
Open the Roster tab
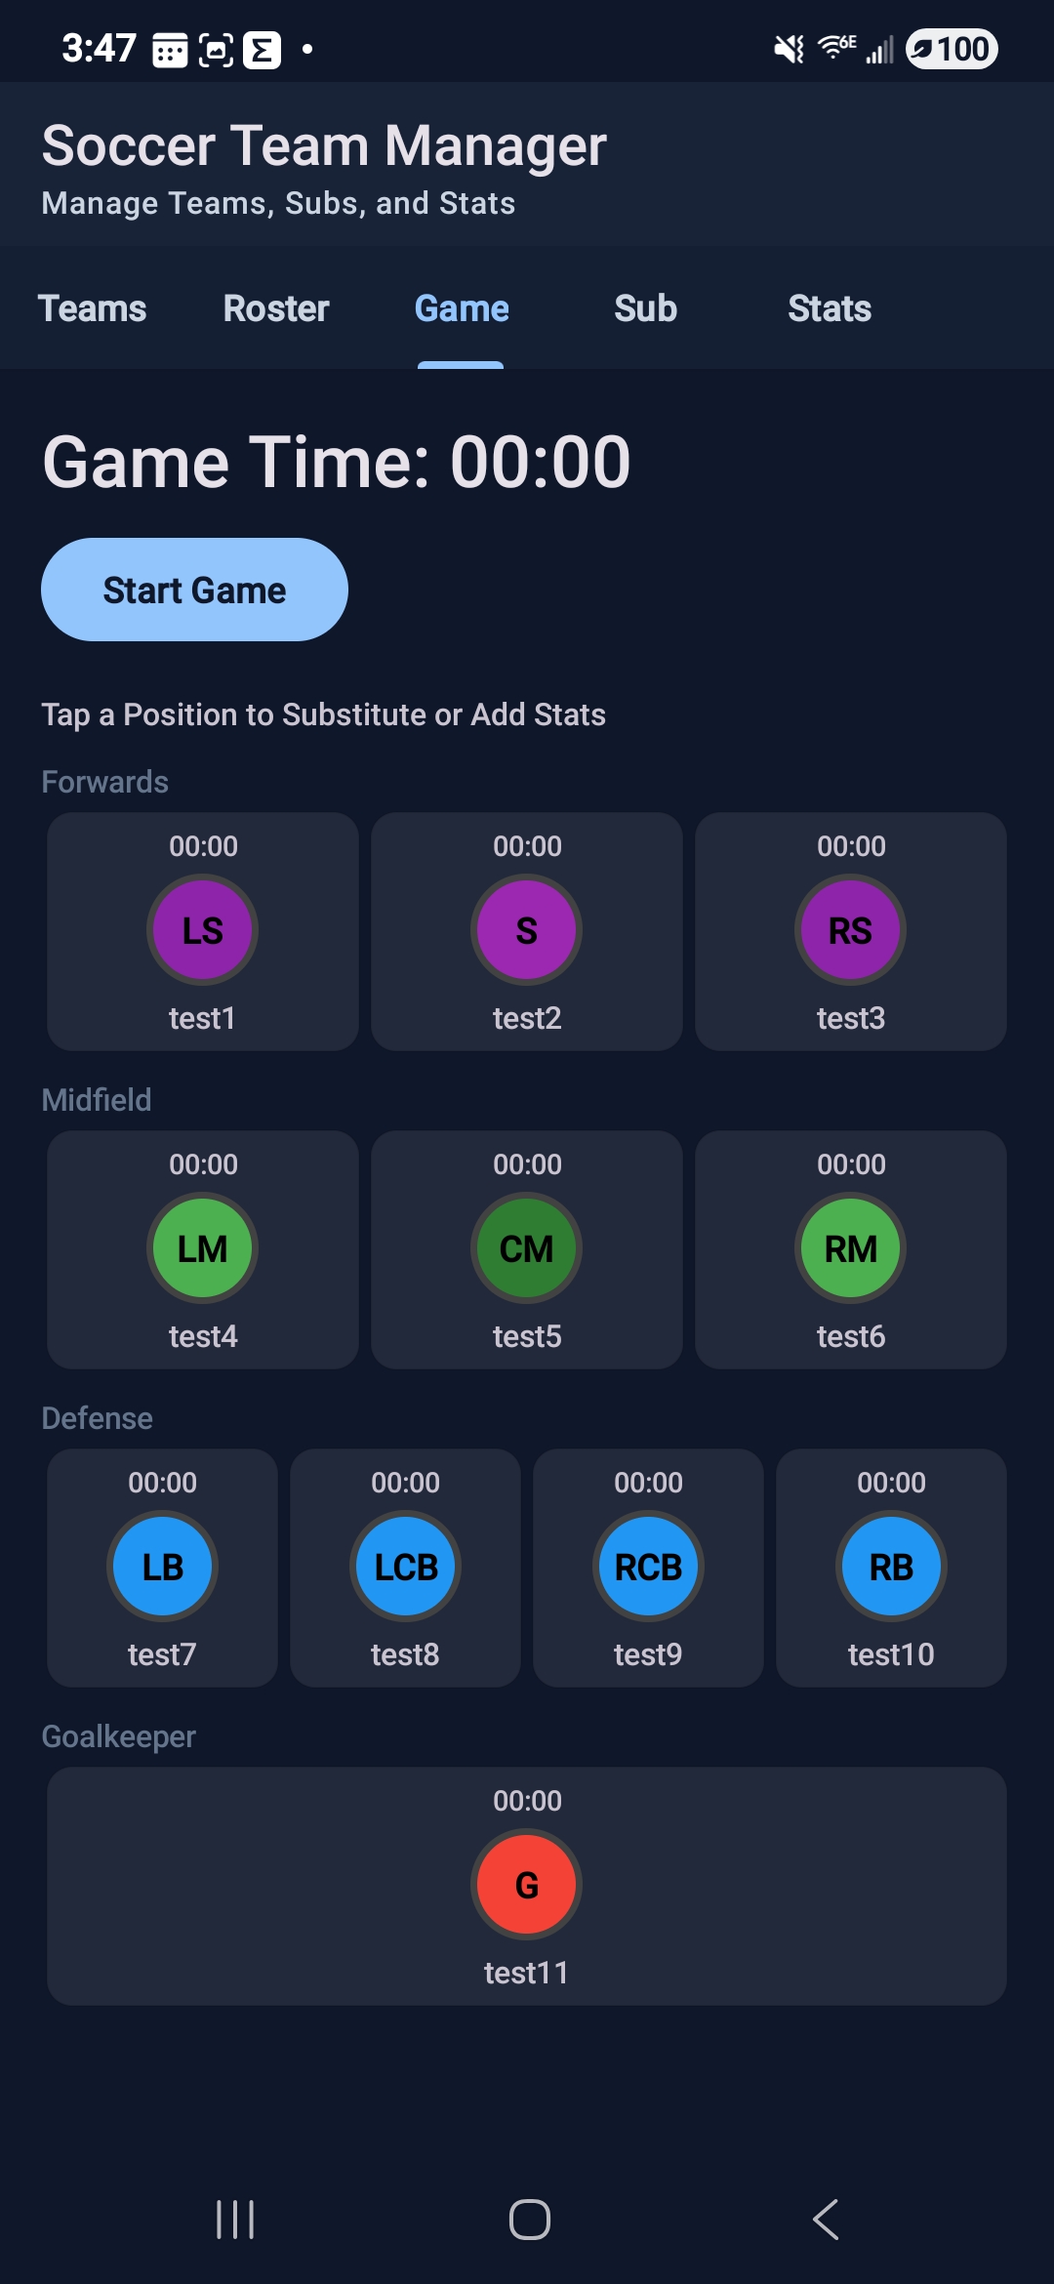[276, 308]
